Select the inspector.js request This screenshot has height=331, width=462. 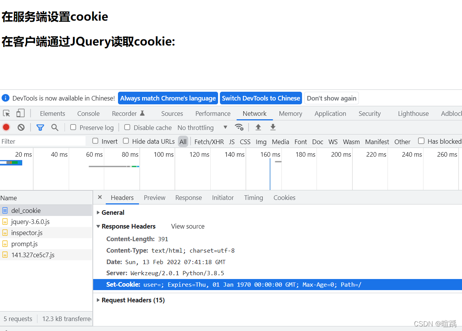46,232
